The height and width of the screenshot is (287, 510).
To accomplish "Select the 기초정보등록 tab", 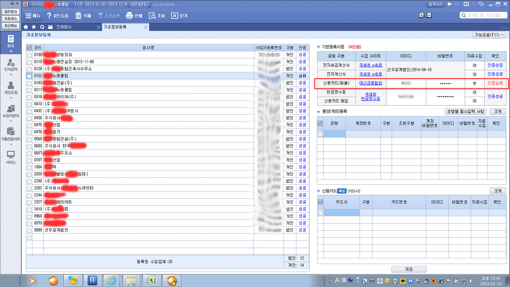I will tap(115, 27).
